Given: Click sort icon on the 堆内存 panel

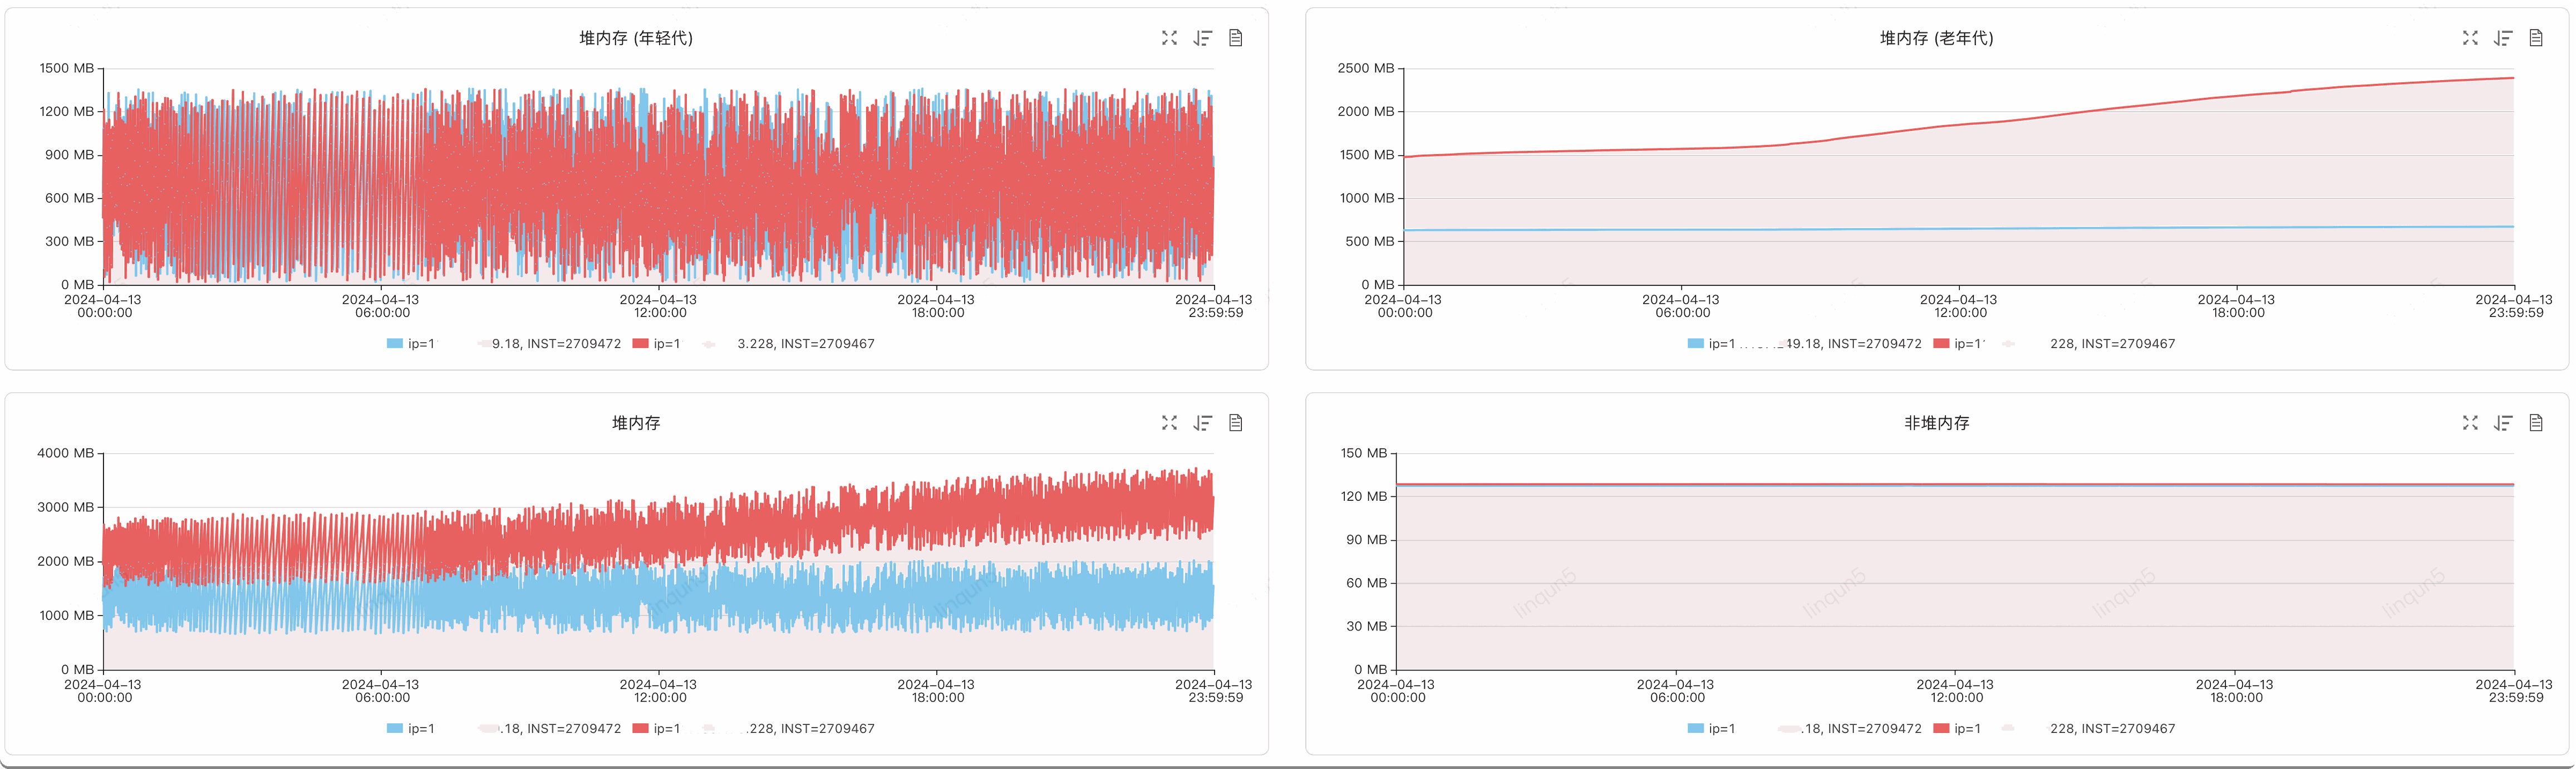Looking at the screenshot, I should pos(1203,423).
